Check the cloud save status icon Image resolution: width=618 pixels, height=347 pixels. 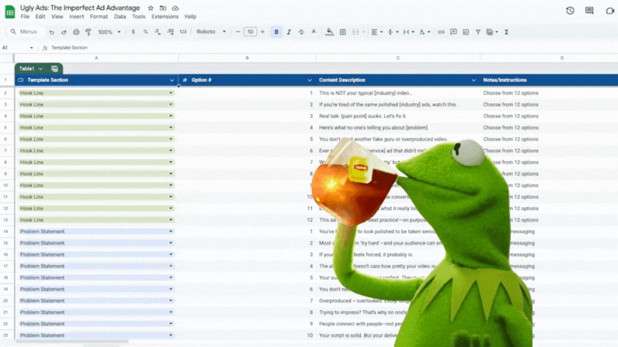pyautogui.click(x=176, y=8)
